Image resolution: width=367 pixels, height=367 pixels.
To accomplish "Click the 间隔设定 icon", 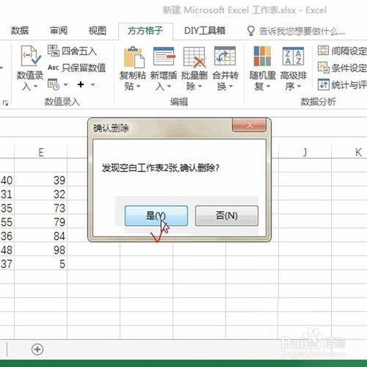I will (323, 51).
